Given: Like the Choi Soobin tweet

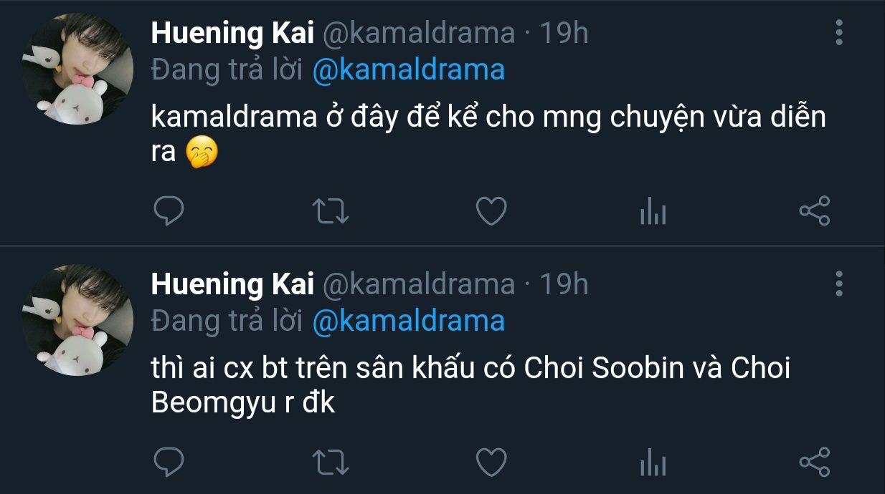Looking at the screenshot, I should pyautogui.click(x=492, y=462).
